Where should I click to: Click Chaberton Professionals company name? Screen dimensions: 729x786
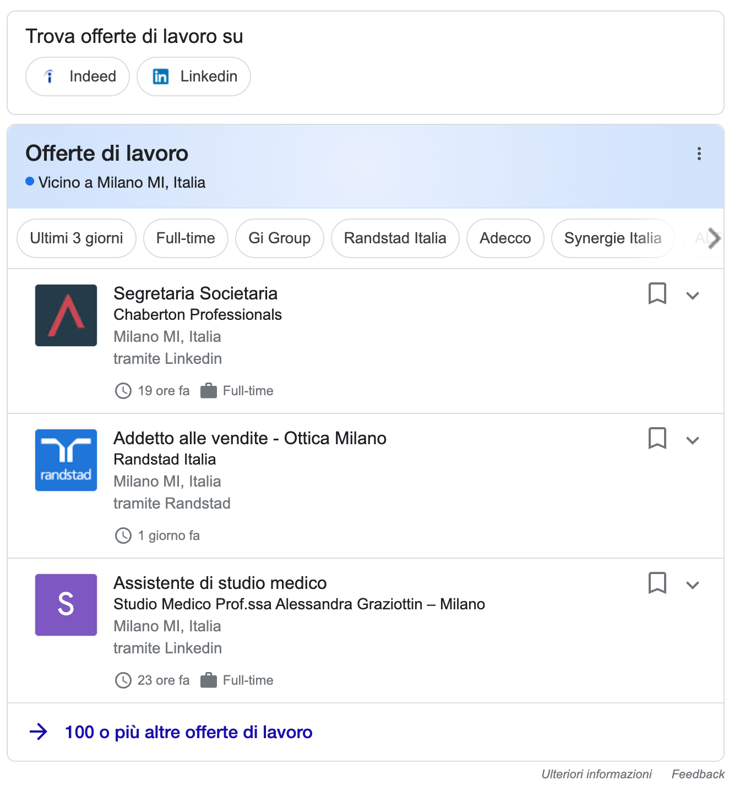pyautogui.click(x=198, y=315)
